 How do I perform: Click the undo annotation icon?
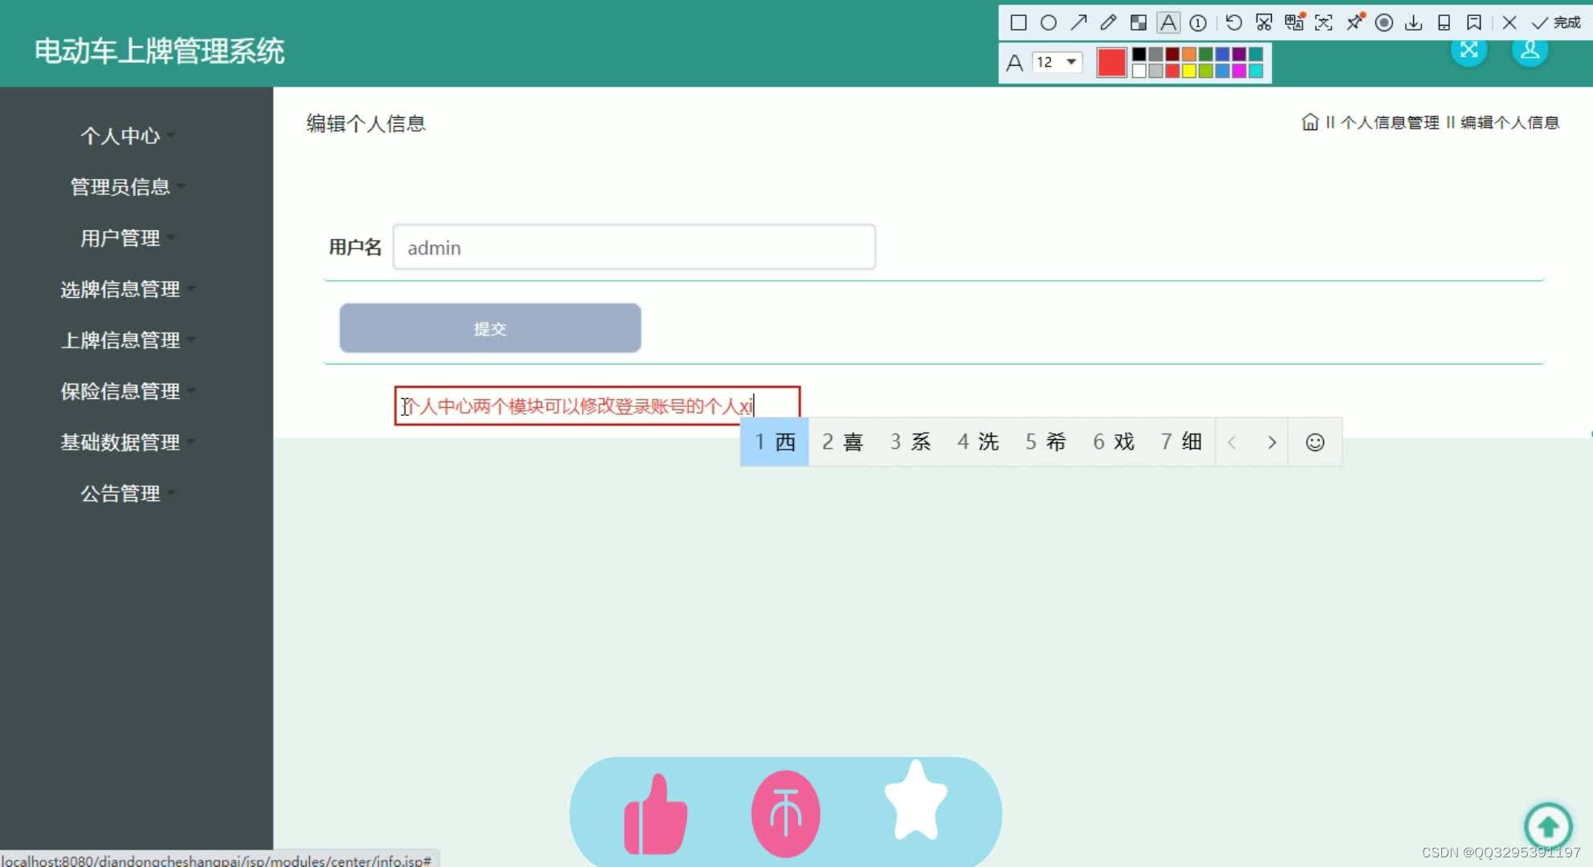[x=1234, y=22]
